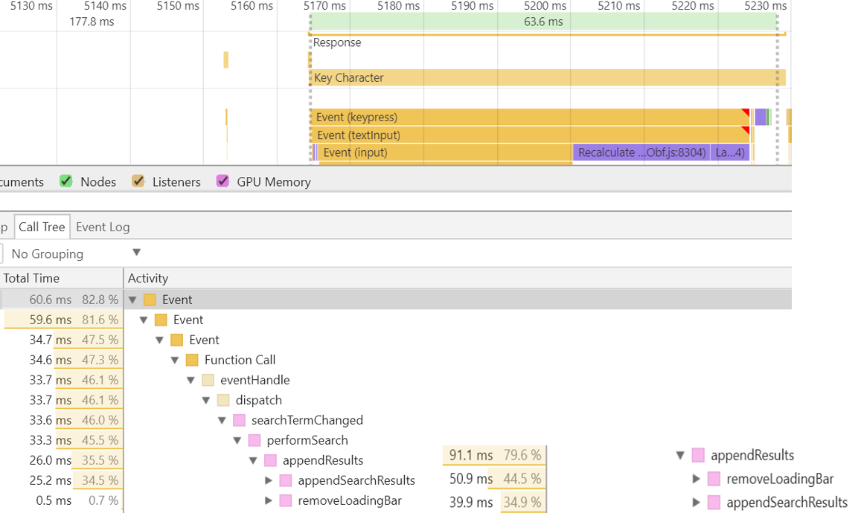This screenshot has width=861, height=513.
Task: Sort by the Activity column header
Action: point(458,278)
